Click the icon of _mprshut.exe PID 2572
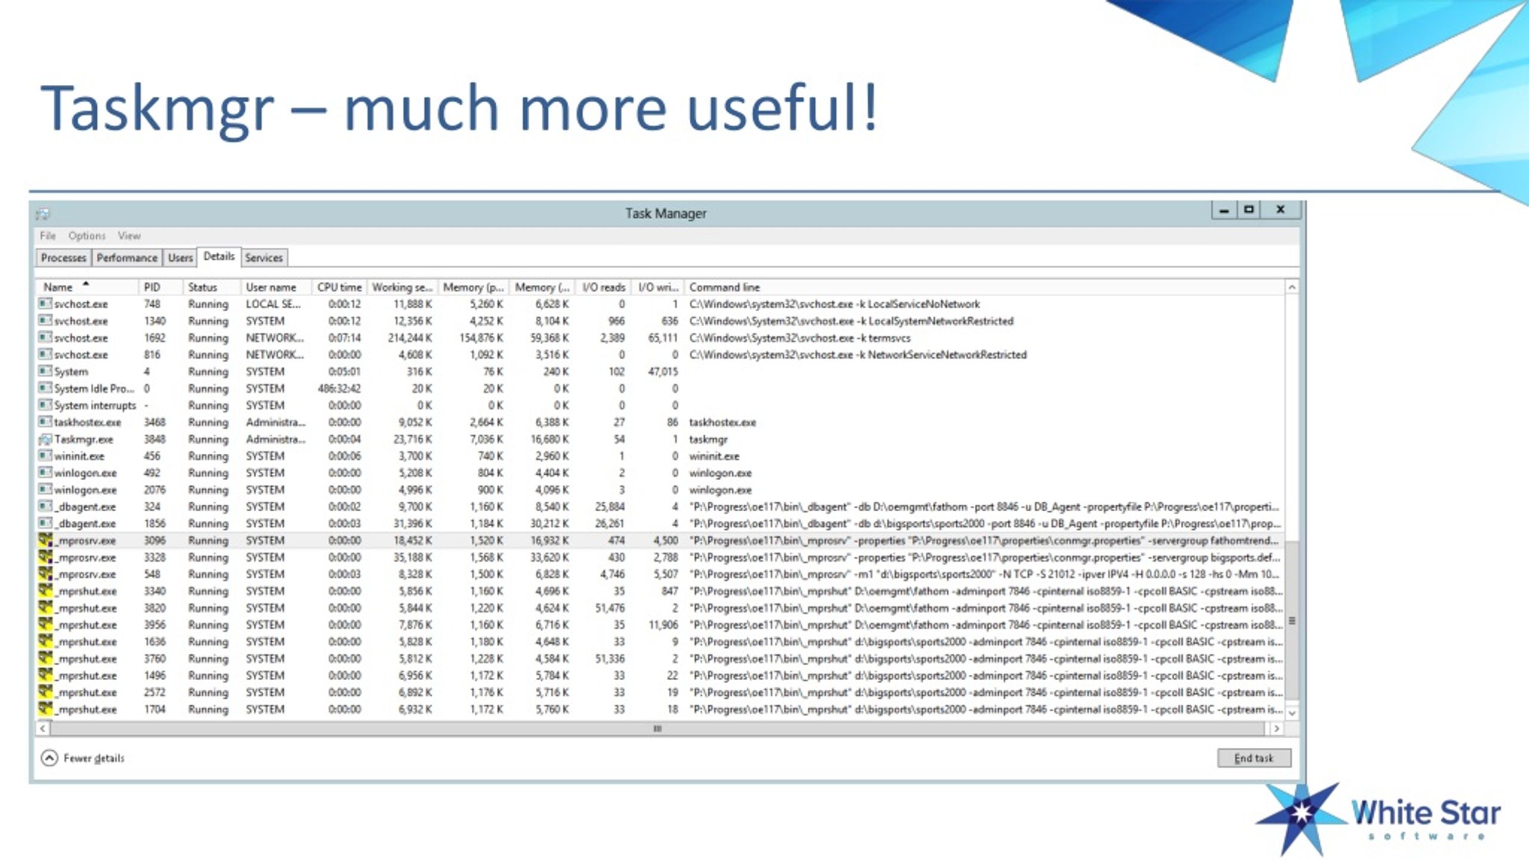Image resolution: width=1529 pixels, height=860 pixels. [45, 692]
